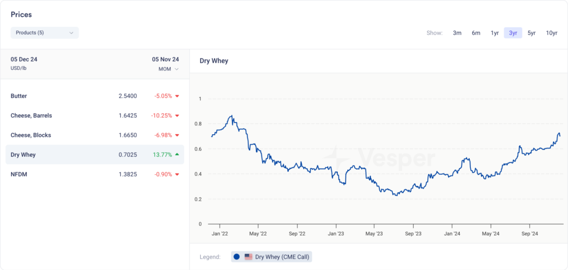568x270 pixels.
Task: Show the 1yr price history
Action: (494, 33)
